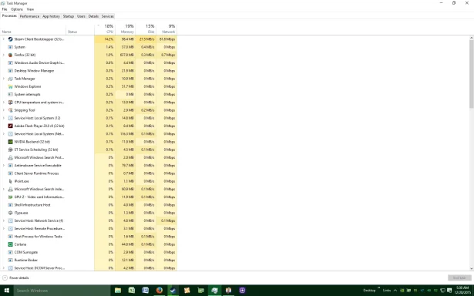Expand the Snipping Tool process group

coord(4,110)
